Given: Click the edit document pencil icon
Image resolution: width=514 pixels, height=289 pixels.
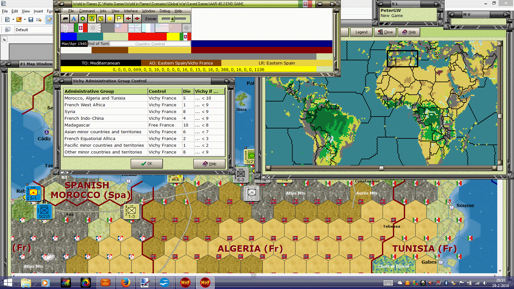Looking at the screenshot, I should (49, 20).
